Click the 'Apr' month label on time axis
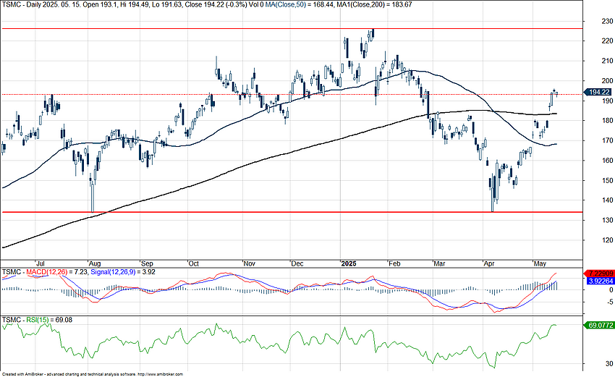Image resolution: width=615 pixels, height=377 pixels. (x=489, y=263)
